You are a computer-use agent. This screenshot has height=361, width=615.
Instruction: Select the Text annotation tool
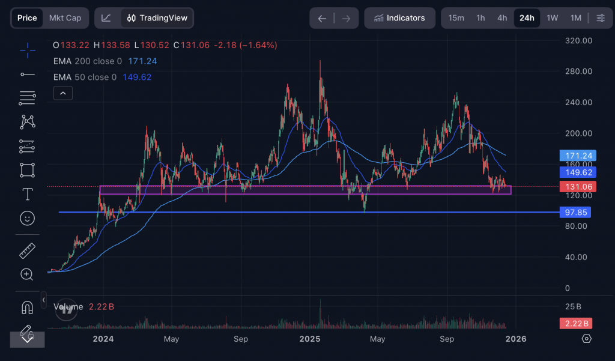coord(27,194)
